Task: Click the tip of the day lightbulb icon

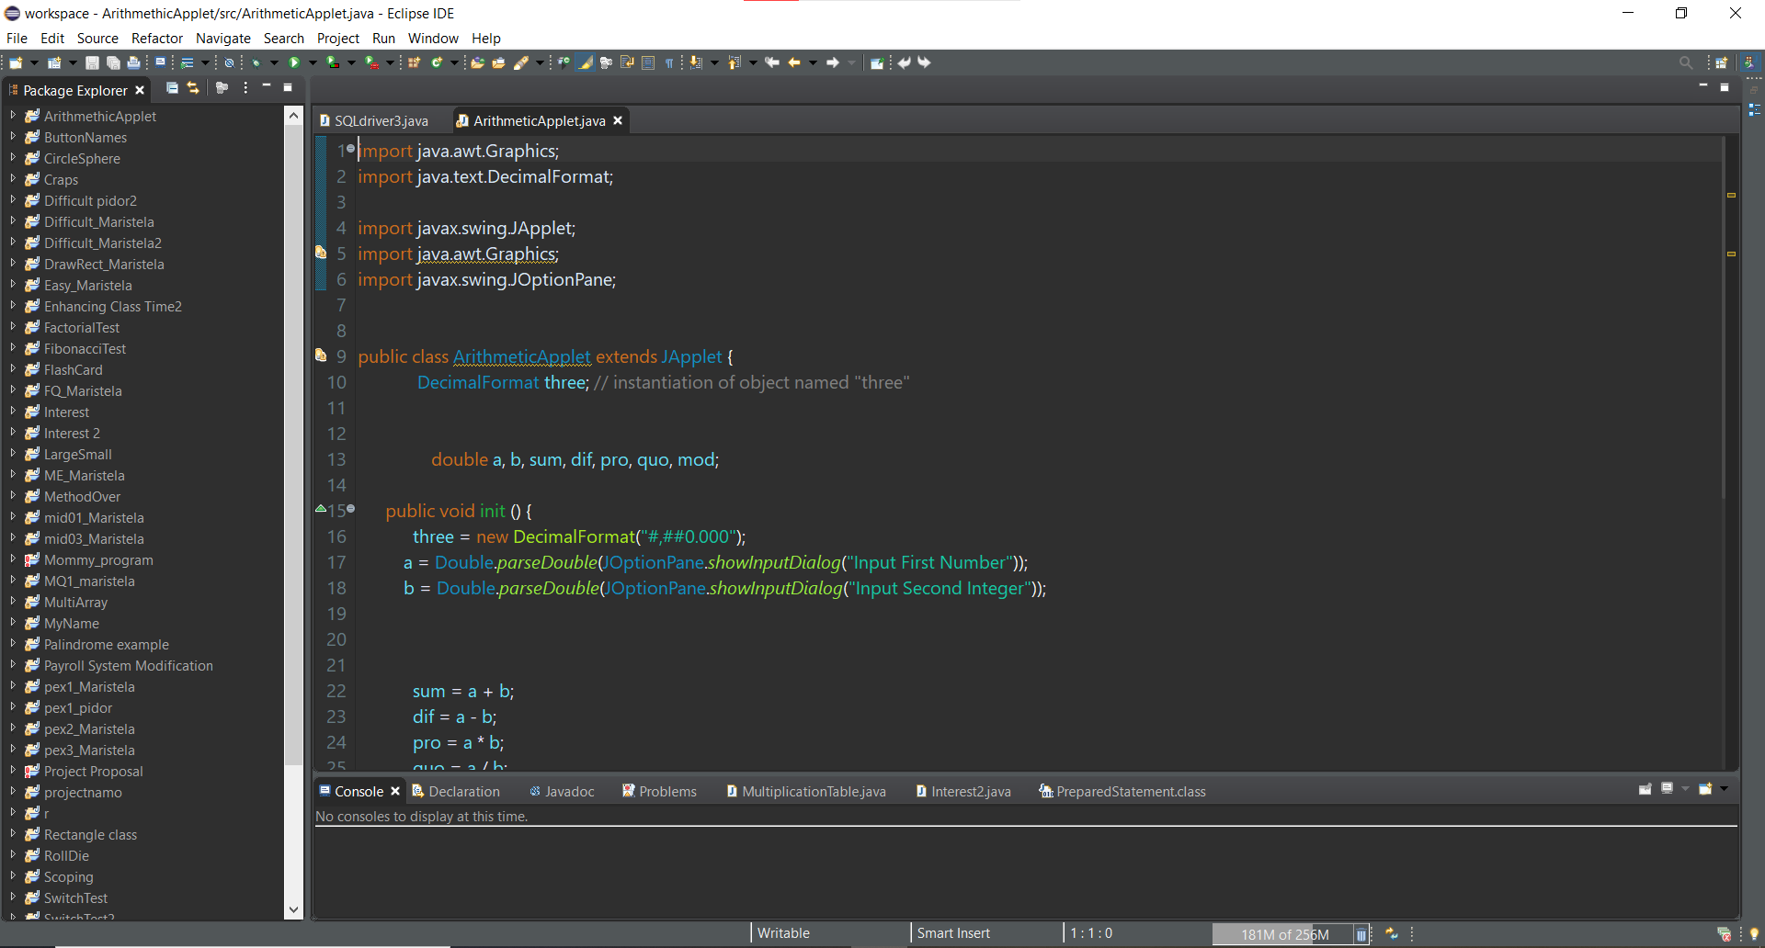Action: (x=1754, y=934)
